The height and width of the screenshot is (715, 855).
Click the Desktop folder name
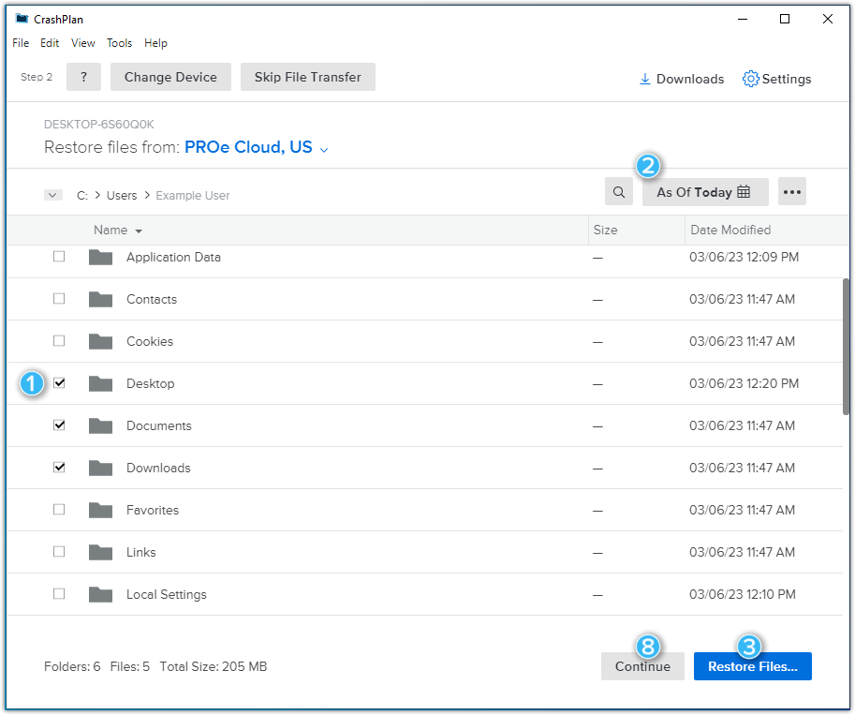click(x=151, y=383)
